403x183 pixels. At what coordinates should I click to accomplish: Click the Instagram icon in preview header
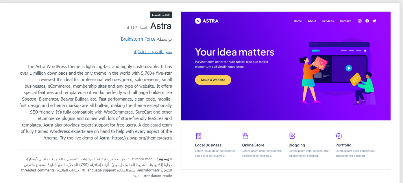point(360,21)
